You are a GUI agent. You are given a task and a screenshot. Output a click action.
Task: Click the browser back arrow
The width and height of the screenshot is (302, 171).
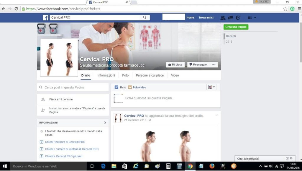point(4,9)
